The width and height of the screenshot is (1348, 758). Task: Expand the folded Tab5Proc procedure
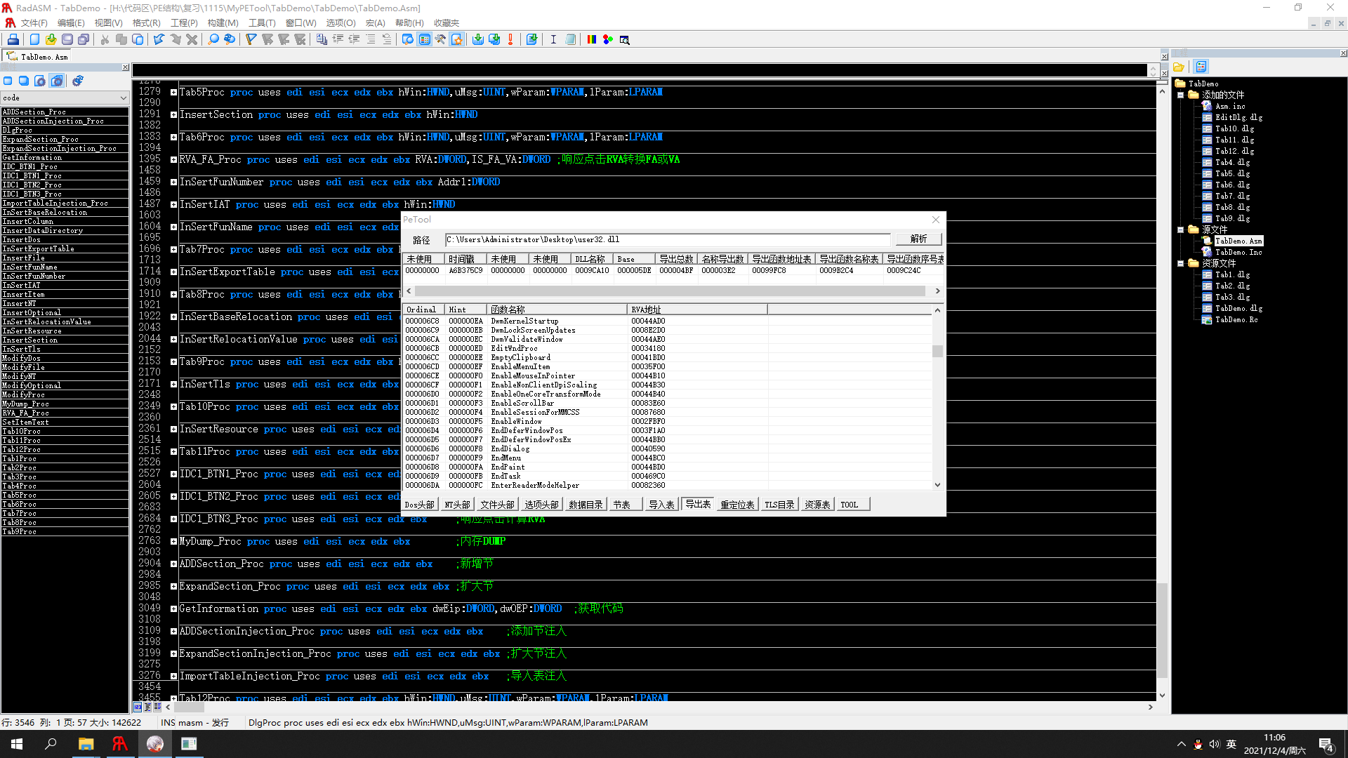click(x=173, y=92)
